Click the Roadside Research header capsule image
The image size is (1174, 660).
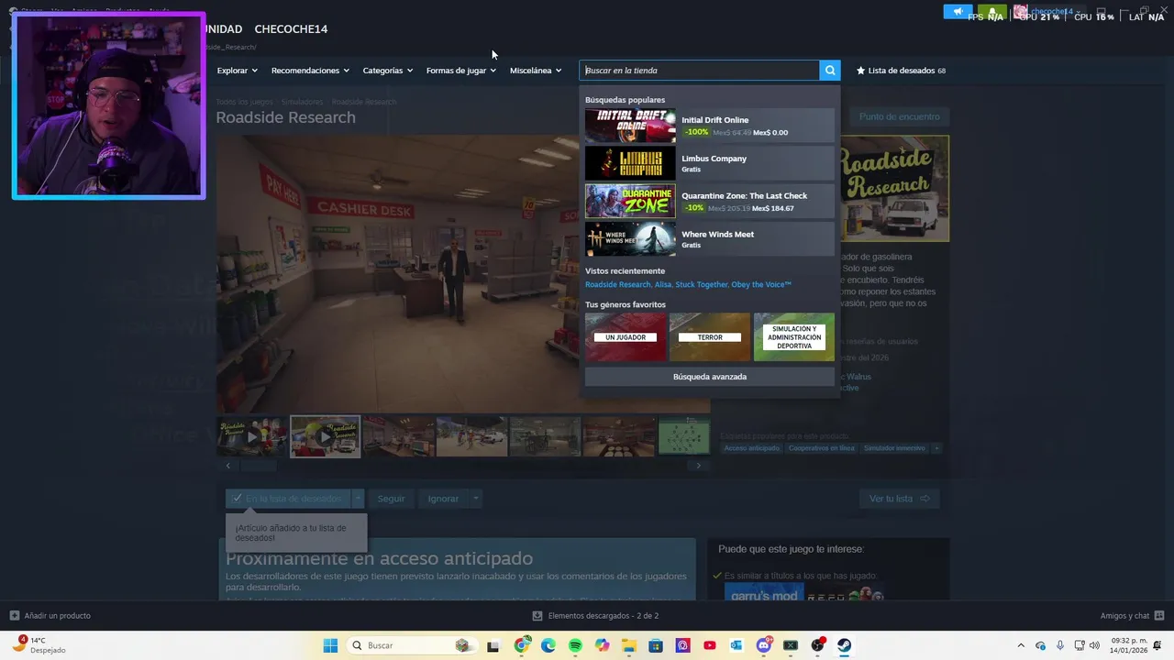[x=894, y=189]
